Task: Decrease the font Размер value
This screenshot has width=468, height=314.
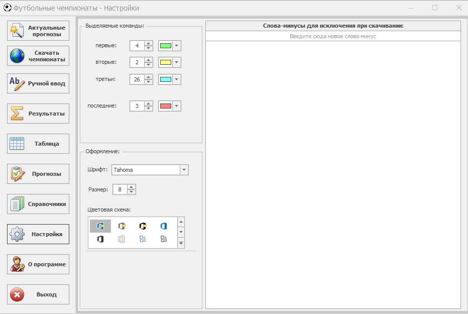Action: tap(132, 192)
